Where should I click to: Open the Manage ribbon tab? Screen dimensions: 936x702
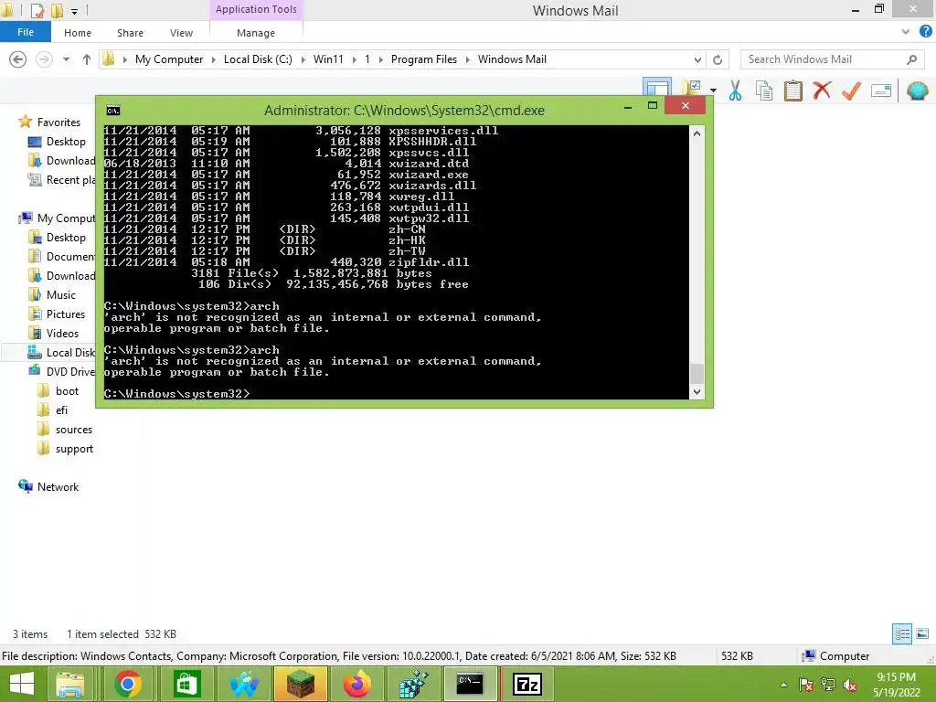(256, 33)
